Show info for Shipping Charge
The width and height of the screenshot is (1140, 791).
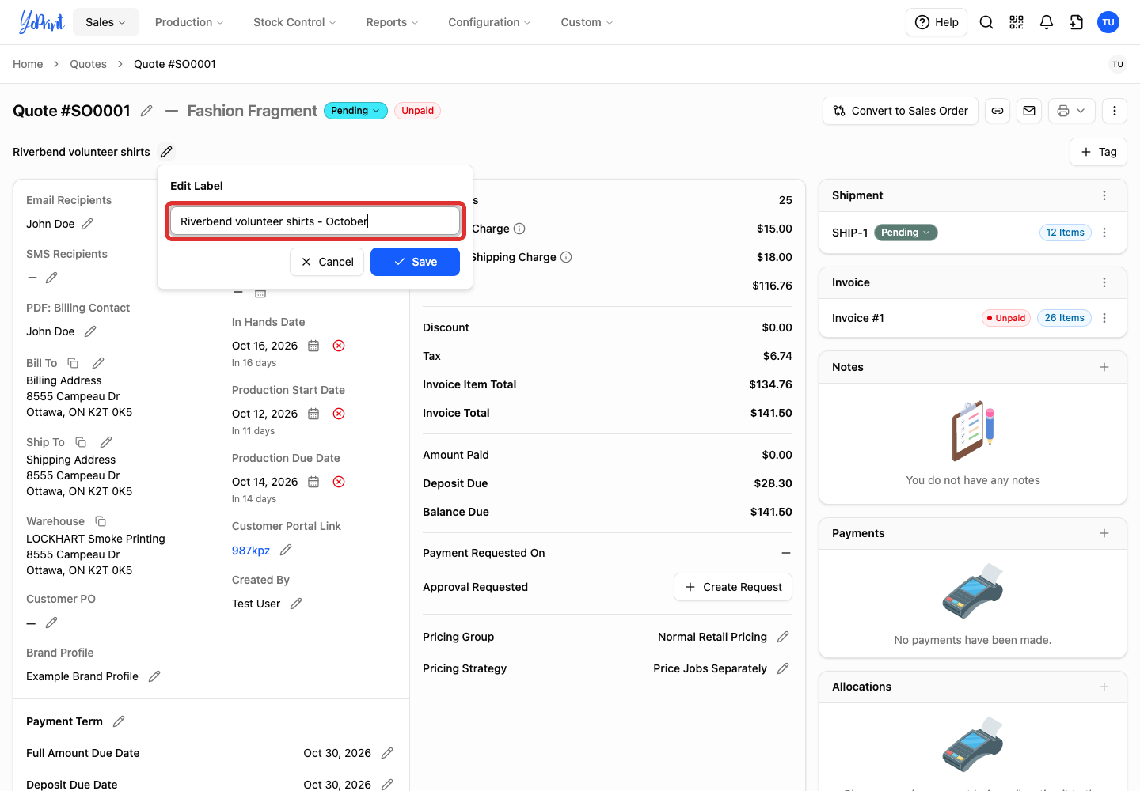tap(566, 257)
